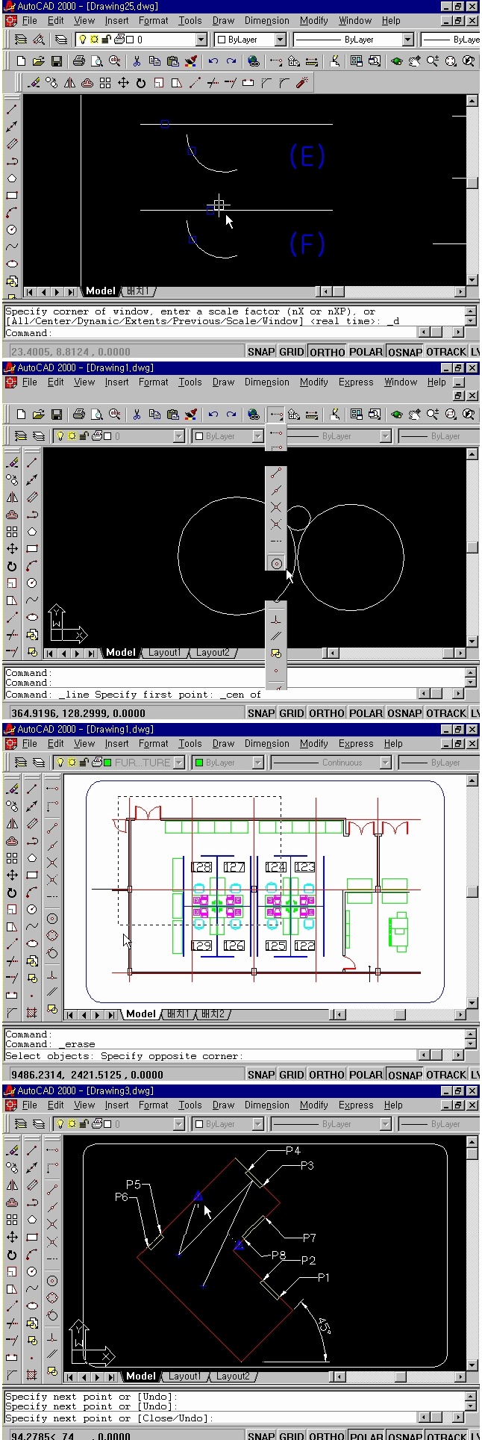The width and height of the screenshot is (482, 1440).
Task: Open Modify menu in floor-plan window
Action: (x=313, y=744)
